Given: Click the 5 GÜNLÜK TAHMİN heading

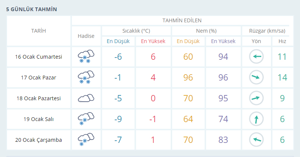Looking at the screenshot, I should pos(32,9).
